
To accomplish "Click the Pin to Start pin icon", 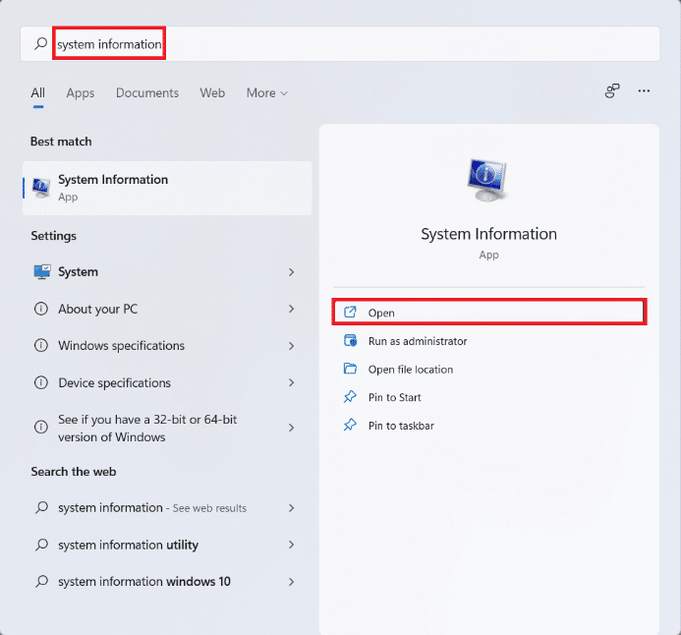I will tap(350, 397).
